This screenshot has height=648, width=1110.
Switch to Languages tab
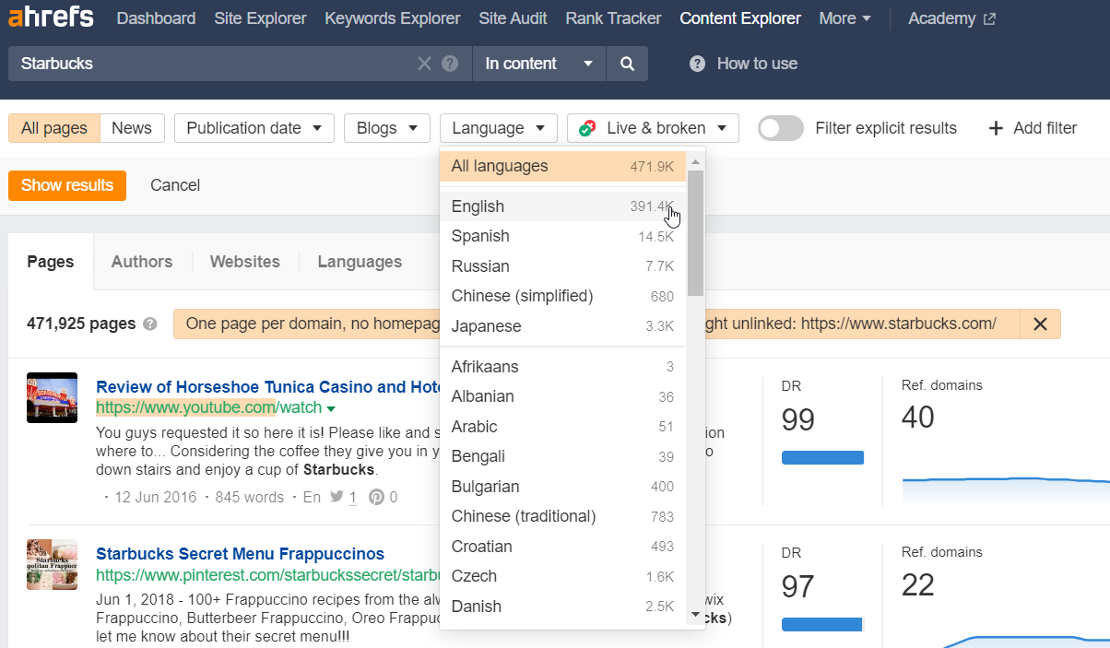pos(360,262)
